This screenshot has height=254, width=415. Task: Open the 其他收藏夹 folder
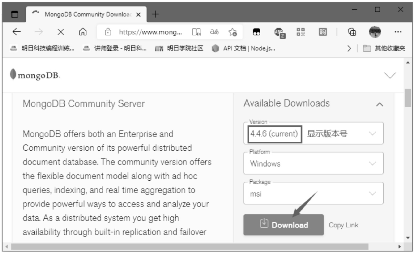coord(384,48)
